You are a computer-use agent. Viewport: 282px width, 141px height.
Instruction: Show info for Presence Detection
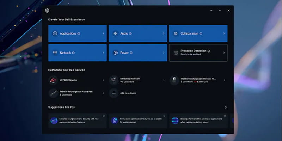[x=209, y=51]
